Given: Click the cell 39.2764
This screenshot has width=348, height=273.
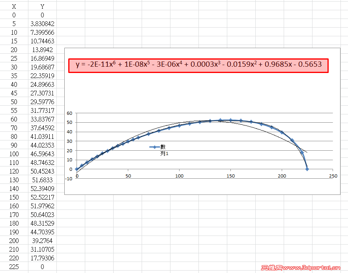Looking at the screenshot, I should click(42, 241).
